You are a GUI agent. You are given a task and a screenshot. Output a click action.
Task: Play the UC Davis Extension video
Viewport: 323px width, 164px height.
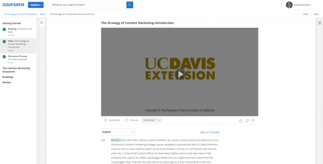[180, 74]
